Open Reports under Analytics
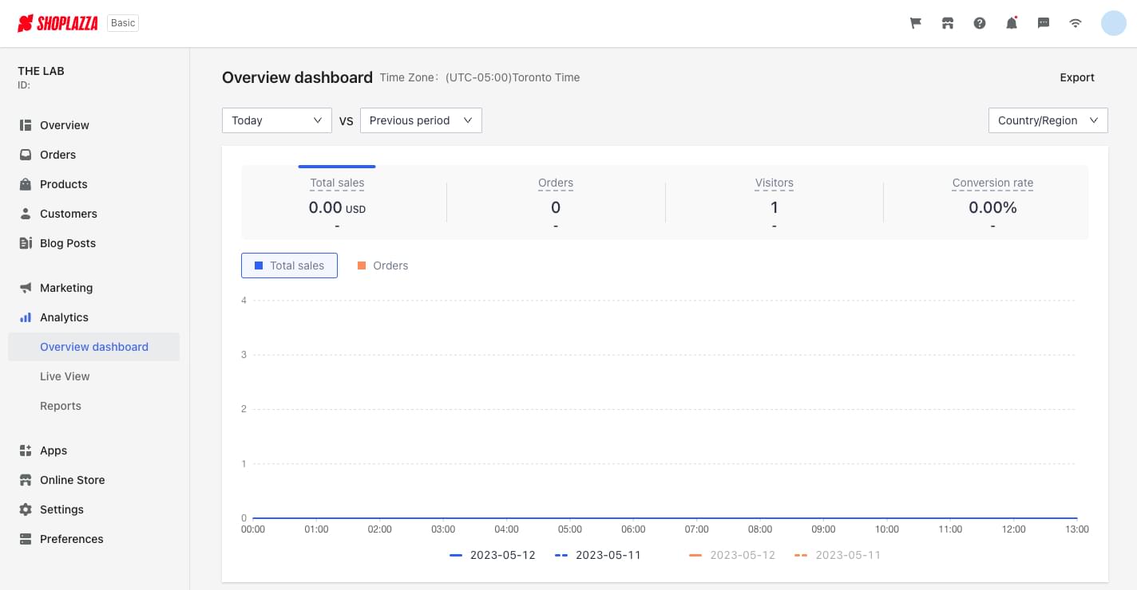 click(61, 406)
